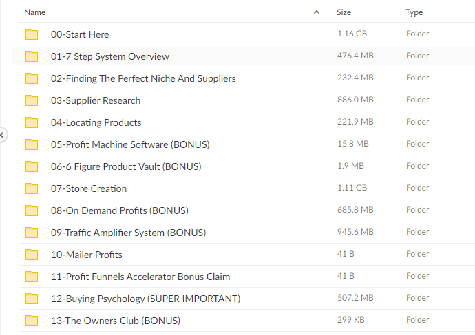Open 06-6 Figure Product Vault (BONUS)
This screenshot has height=335, width=475.
tap(126, 166)
